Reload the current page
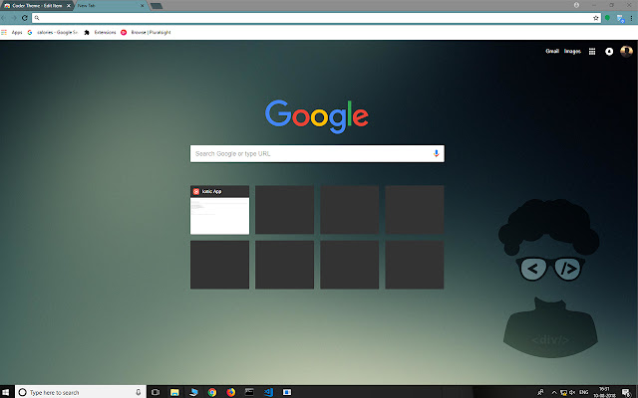638x398 pixels. click(x=24, y=18)
